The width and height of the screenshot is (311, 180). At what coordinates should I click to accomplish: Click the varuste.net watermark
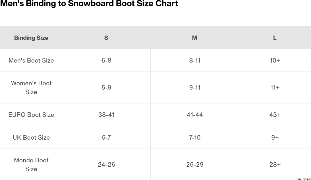pyautogui.click(x=304, y=179)
